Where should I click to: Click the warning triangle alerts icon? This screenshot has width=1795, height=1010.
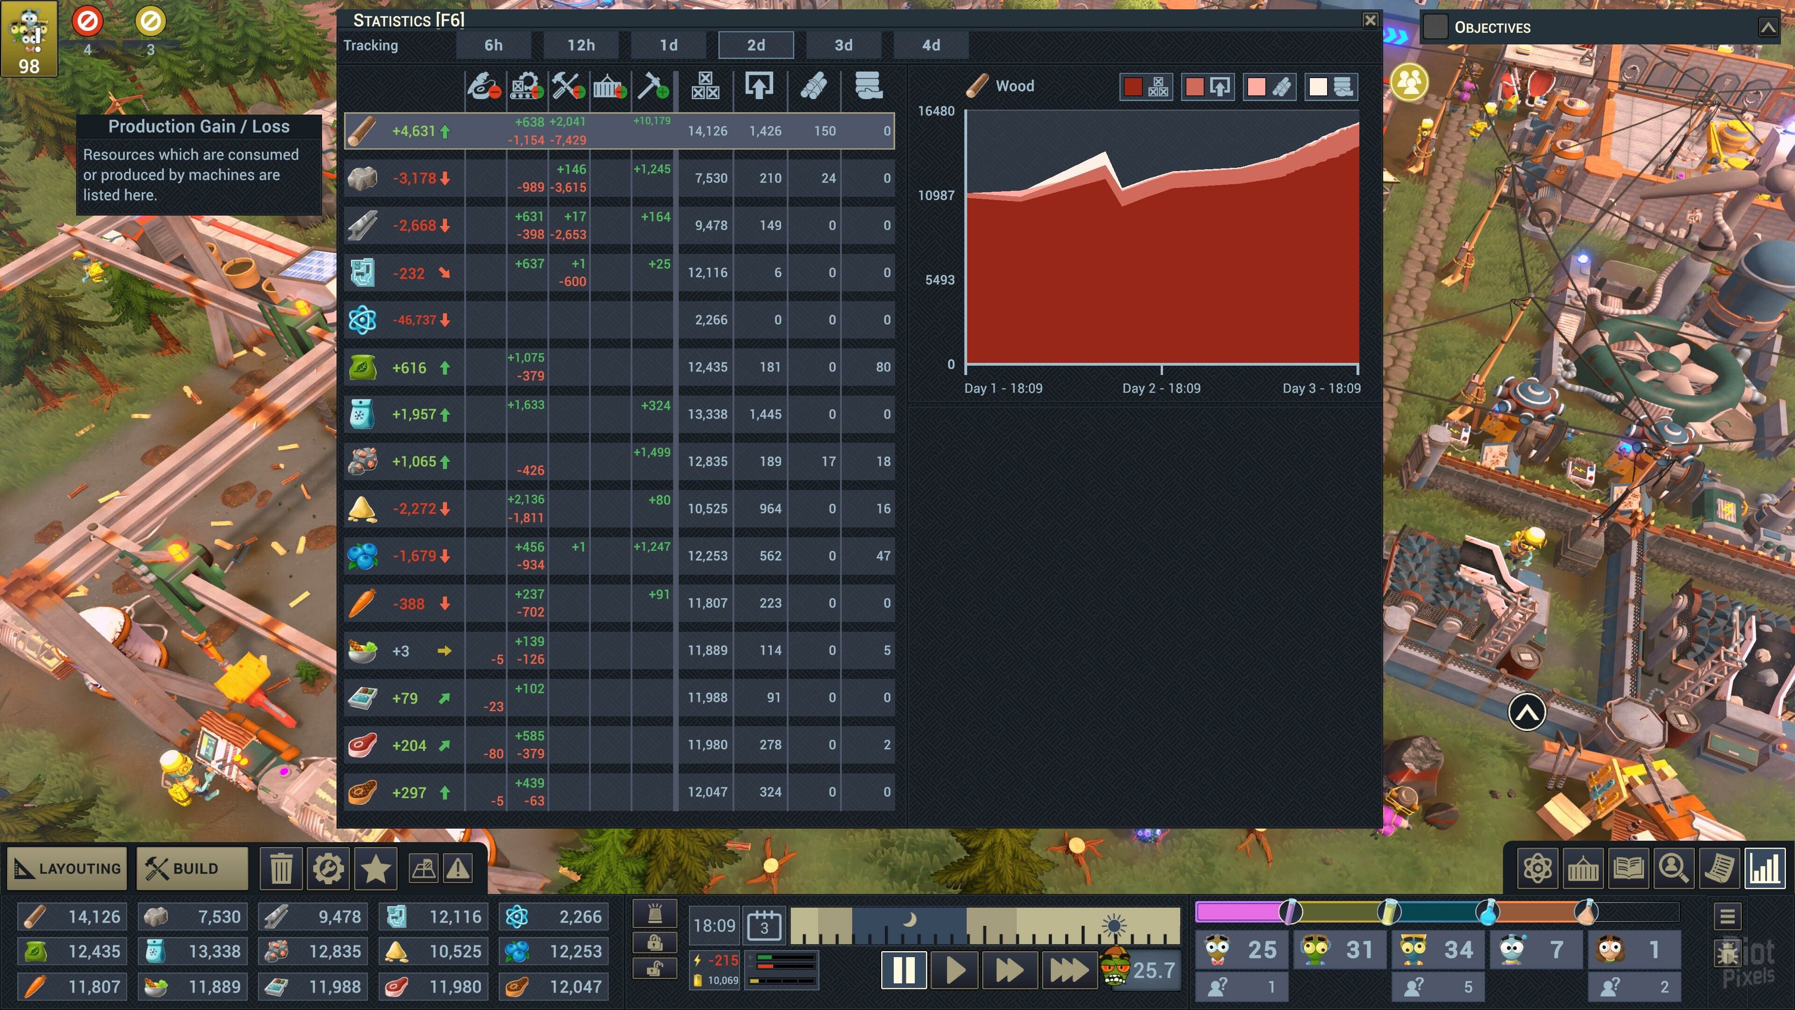click(458, 868)
